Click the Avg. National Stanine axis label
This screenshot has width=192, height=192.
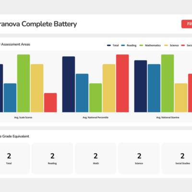click(168, 118)
